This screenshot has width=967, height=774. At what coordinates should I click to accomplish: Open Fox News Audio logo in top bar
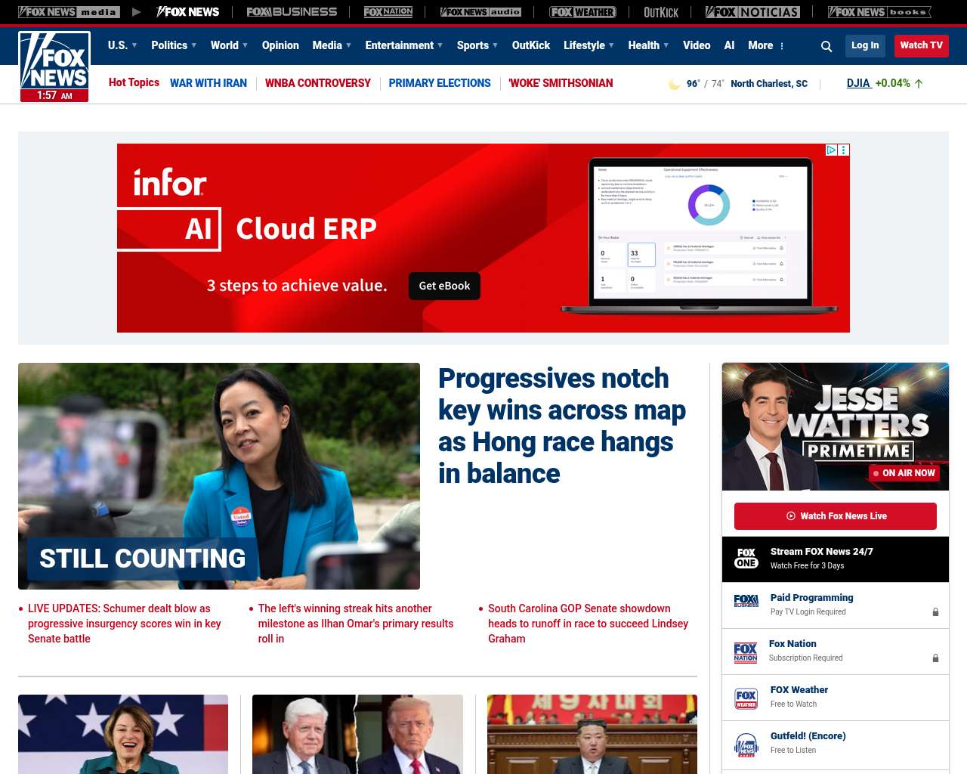point(480,12)
